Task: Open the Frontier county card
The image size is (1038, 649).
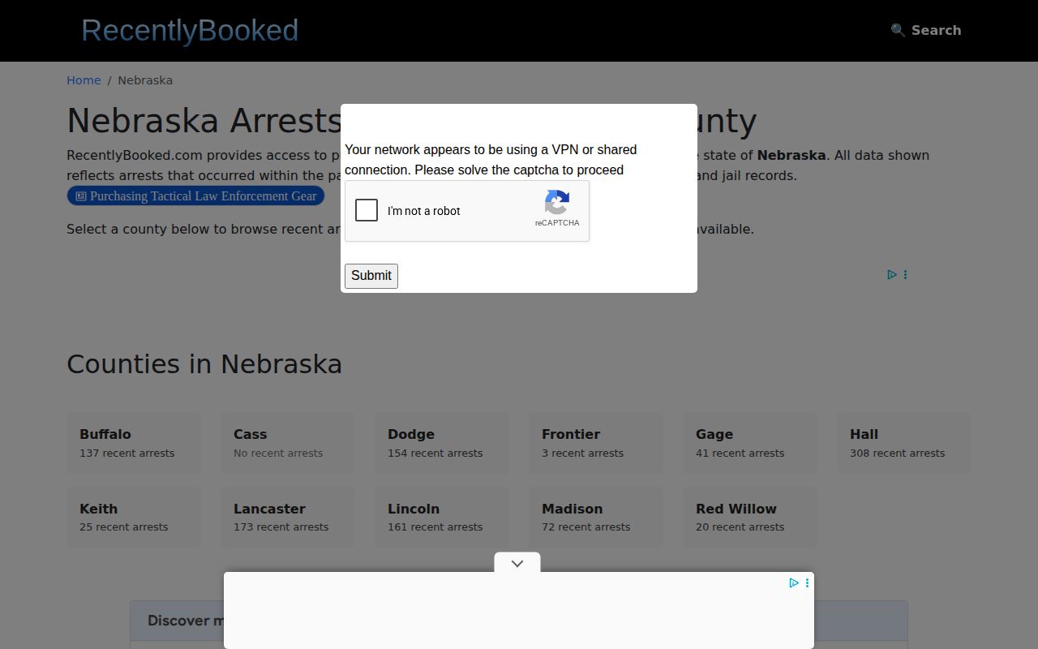Action: point(596,443)
